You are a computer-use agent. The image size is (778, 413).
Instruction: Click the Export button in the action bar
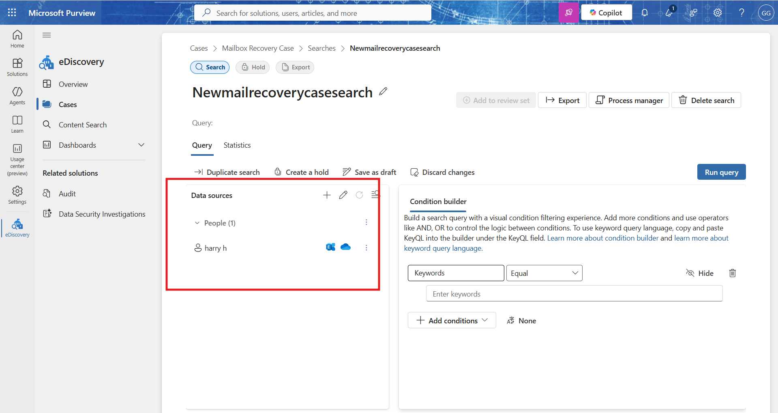click(562, 100)
